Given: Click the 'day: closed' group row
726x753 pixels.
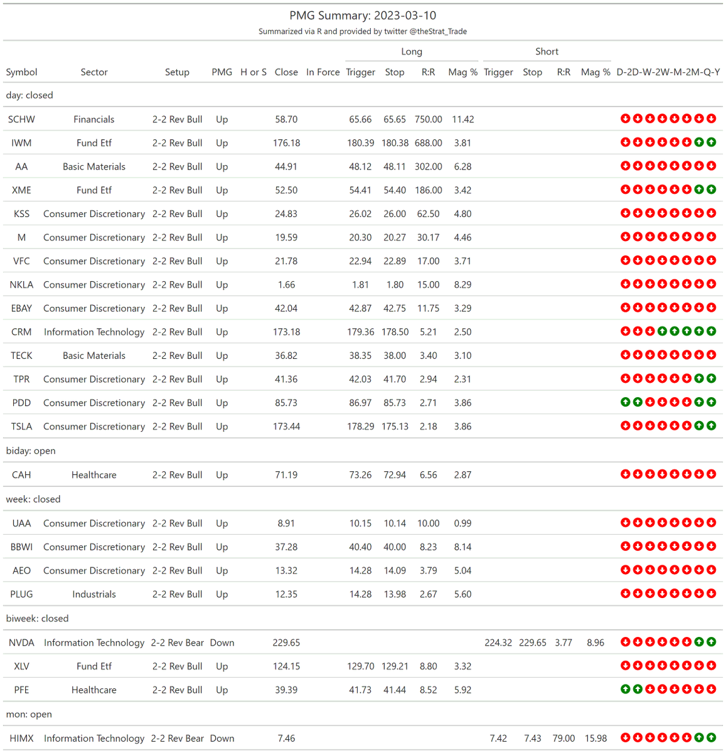Looking at the screenshot, I should coord(363,95).
